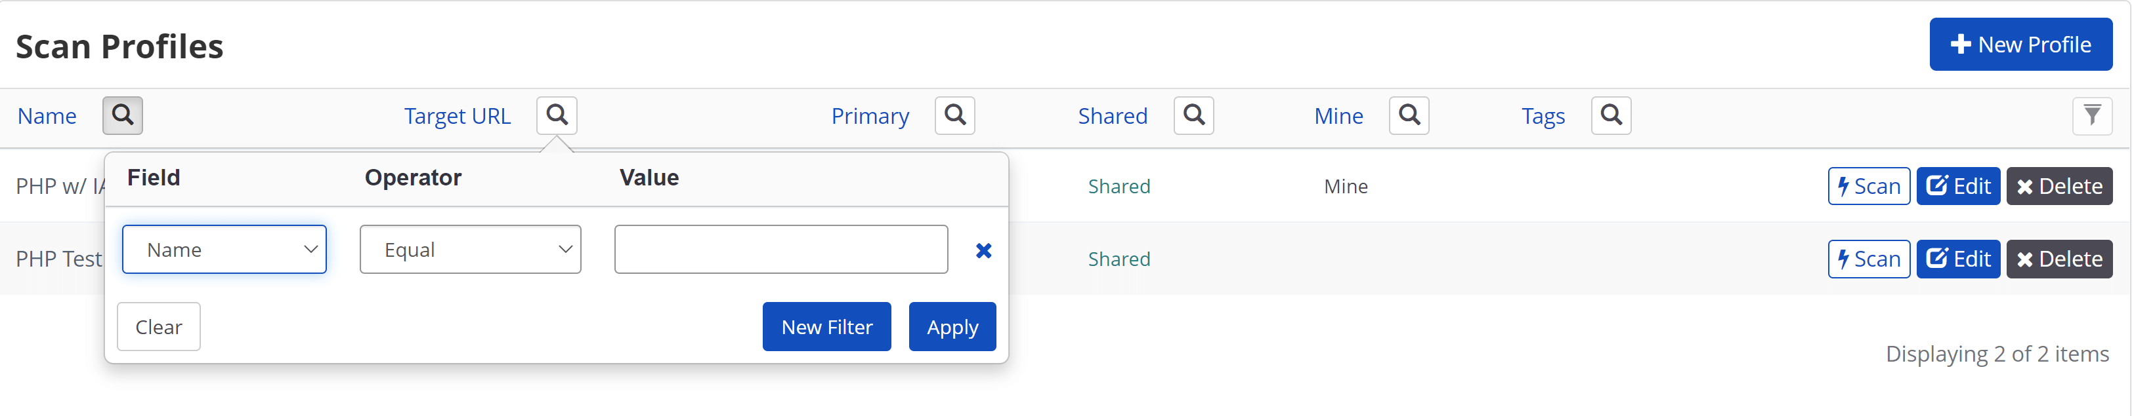Remove the filter row with blue X
This screenshot has width=2134, height=416.
click(x=983, y=251)
